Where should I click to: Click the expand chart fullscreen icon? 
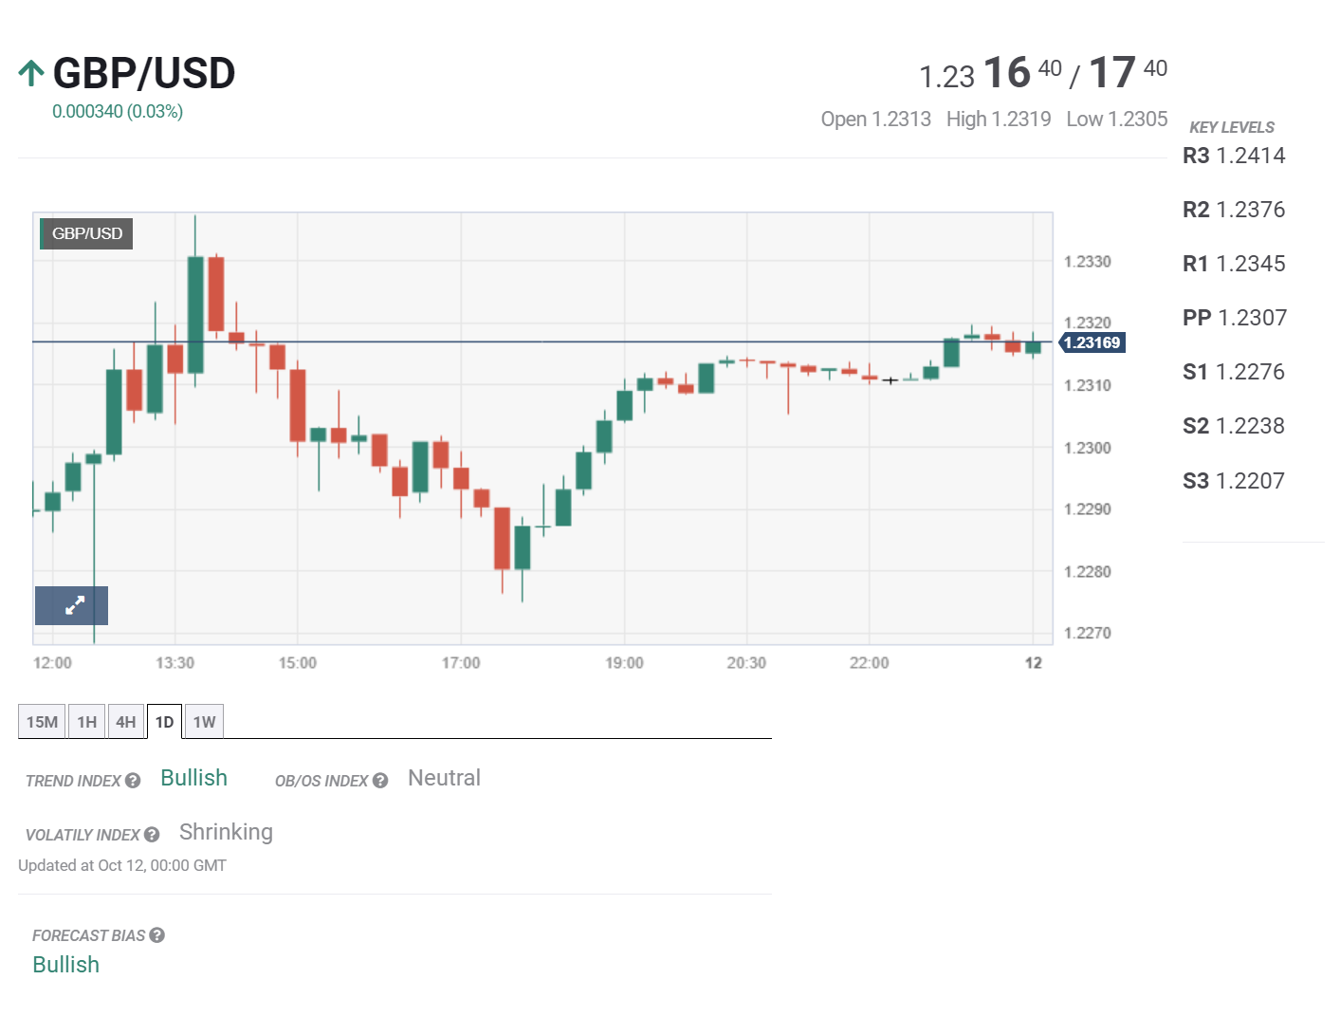[x=72, y=605]
